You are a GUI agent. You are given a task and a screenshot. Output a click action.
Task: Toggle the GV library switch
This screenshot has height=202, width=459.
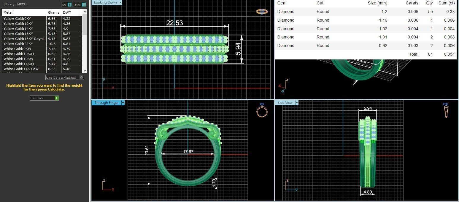click(66, 4)
